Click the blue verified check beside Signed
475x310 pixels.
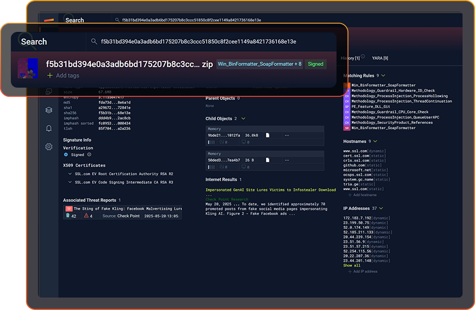66,155
